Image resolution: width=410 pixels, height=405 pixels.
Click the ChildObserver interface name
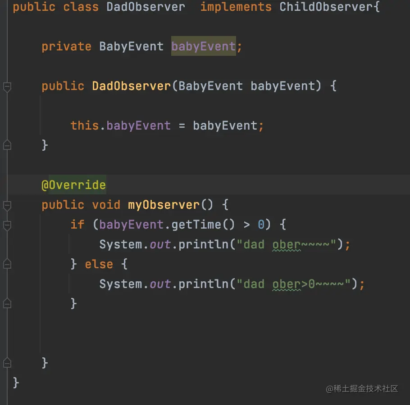(326, 7)
